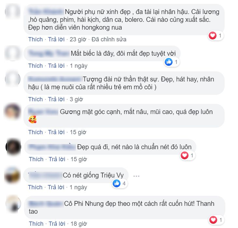Image resolution: width=238 pixels, height=228 pixels.
Task: Click heart reaction on 'Đẹp quá đi' comment
Action: (185, 155)
